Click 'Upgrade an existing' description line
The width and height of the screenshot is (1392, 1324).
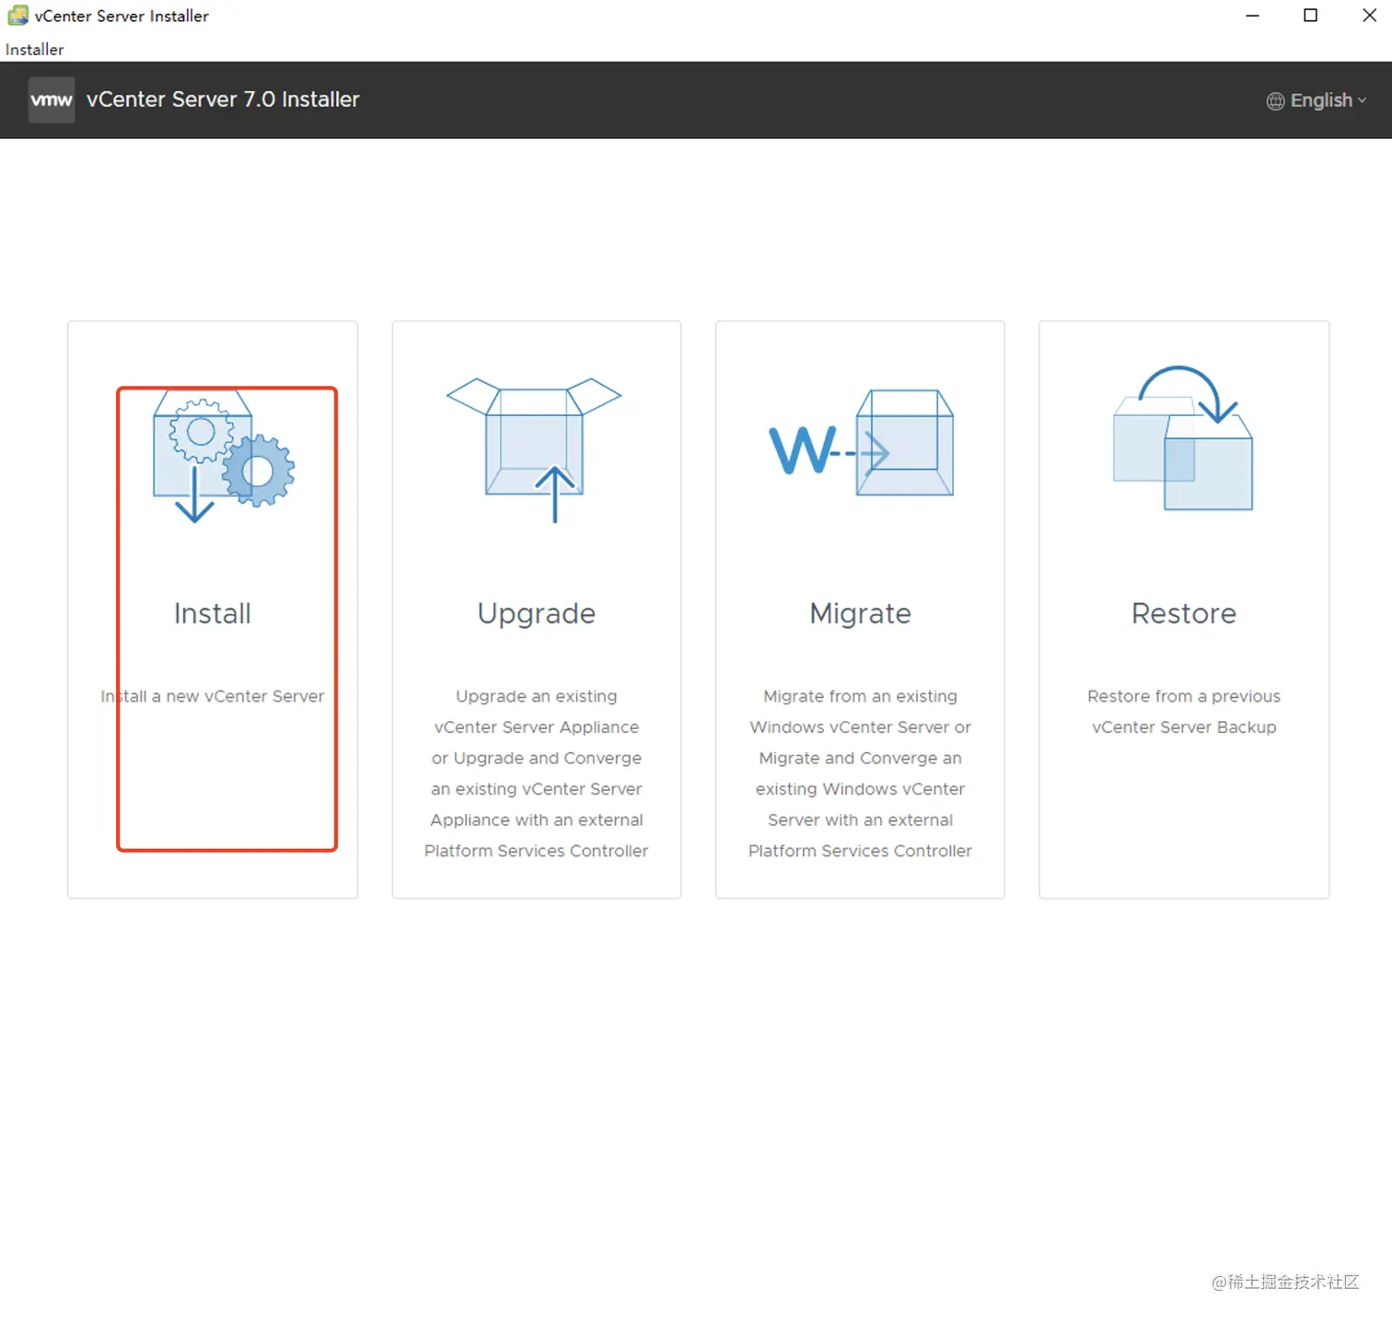(x=537, y=697)
